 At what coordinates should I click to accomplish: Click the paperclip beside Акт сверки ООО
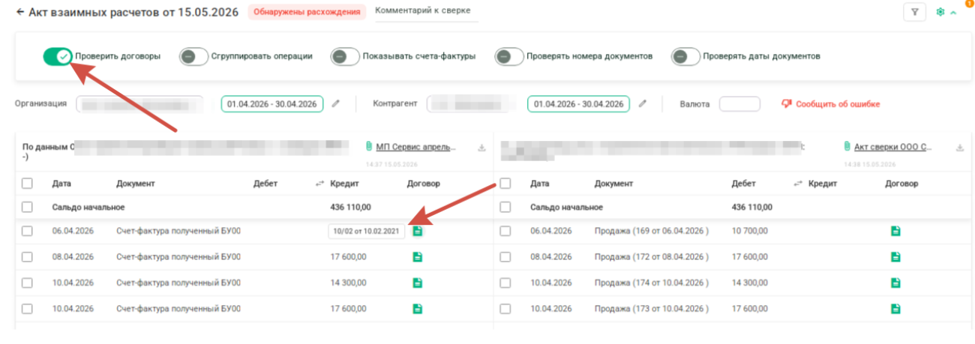[x=847, y=147]
